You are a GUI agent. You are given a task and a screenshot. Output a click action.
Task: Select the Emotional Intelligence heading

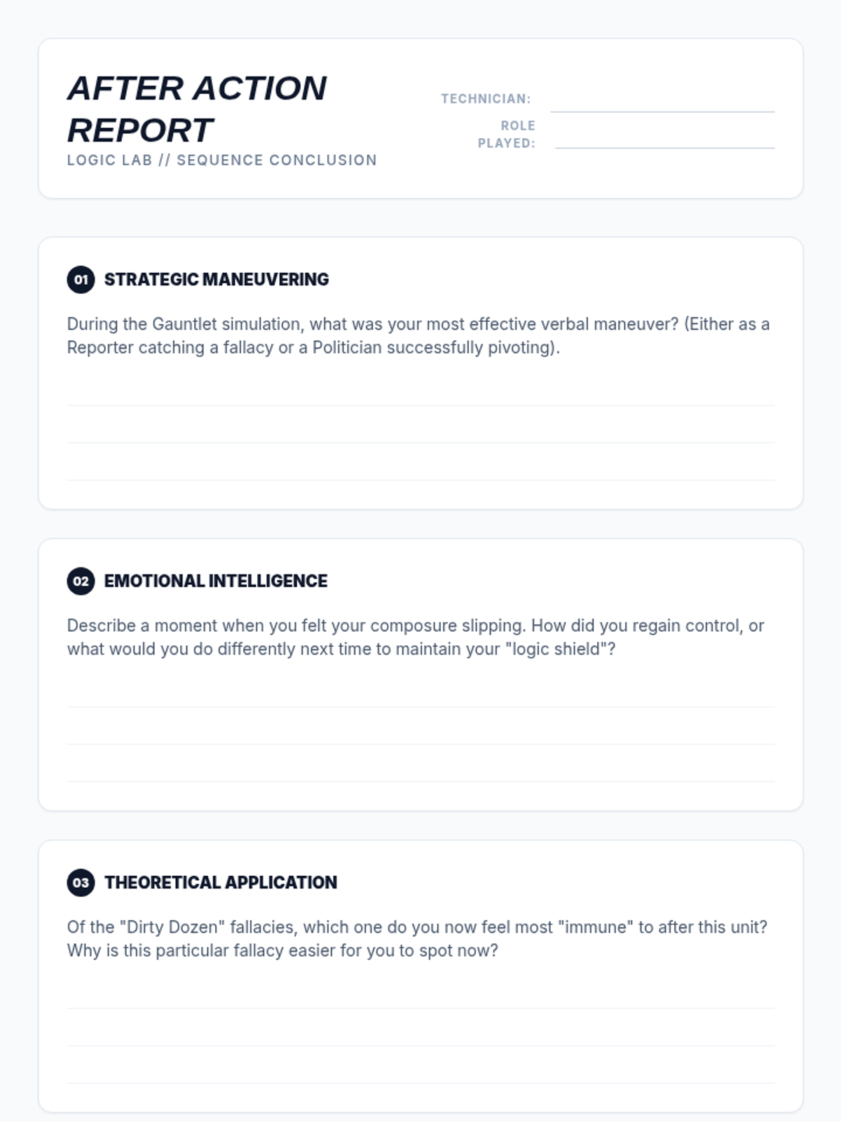tap(215, 581)
